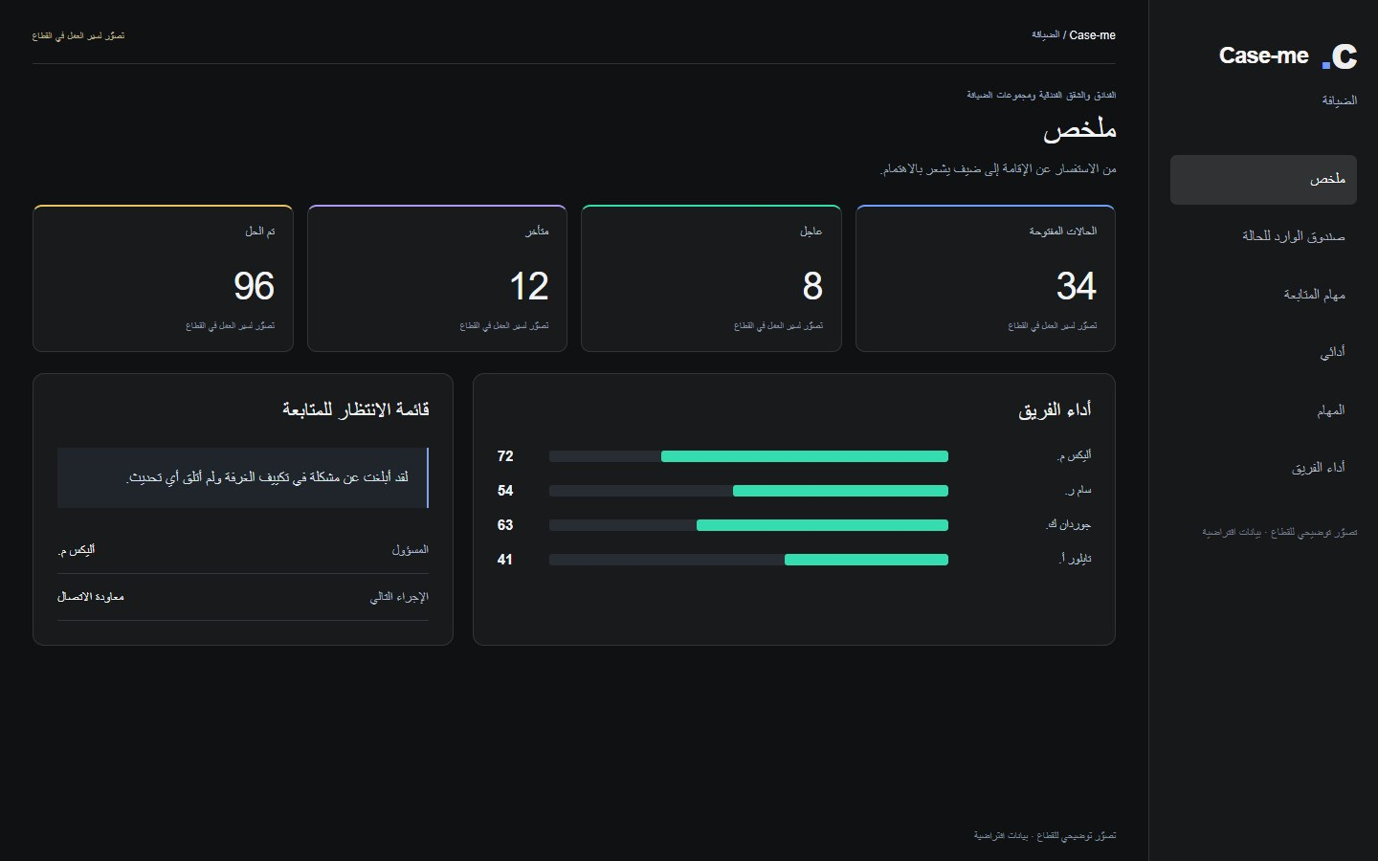Click the Case-me breadcrumb
1378x861 pixels.
tap(1092, 35)
